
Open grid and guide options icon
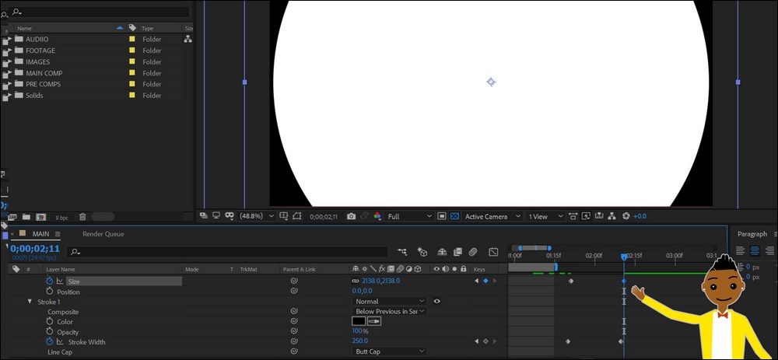point(283,216)
